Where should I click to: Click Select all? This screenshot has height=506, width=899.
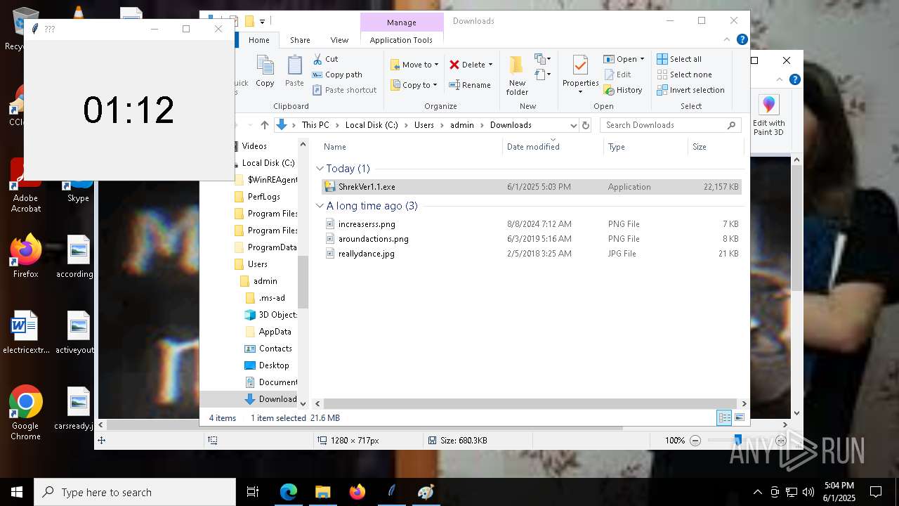click(679, 59)
